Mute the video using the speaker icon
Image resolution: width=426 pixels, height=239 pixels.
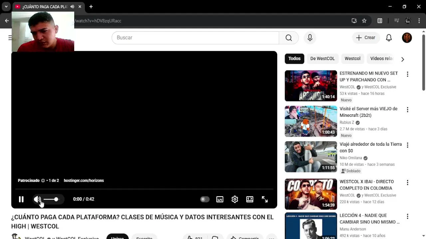point(37,199)
